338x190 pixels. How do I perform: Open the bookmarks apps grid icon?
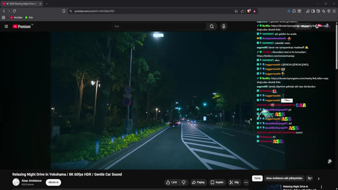pyautogui.click(x=3, y=17)
